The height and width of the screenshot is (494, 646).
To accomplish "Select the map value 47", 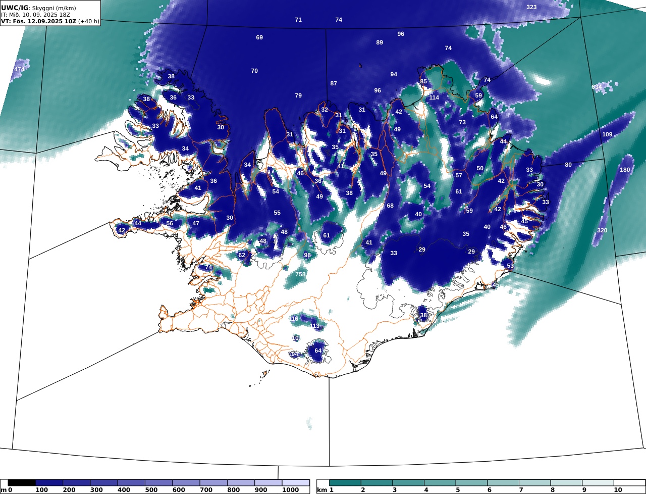I will click(x=196, y=223).
